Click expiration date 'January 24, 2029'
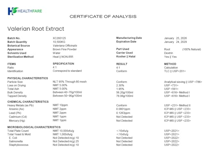Image resolution: width=207 pixels, height=149 pixels. coord(176,42)
